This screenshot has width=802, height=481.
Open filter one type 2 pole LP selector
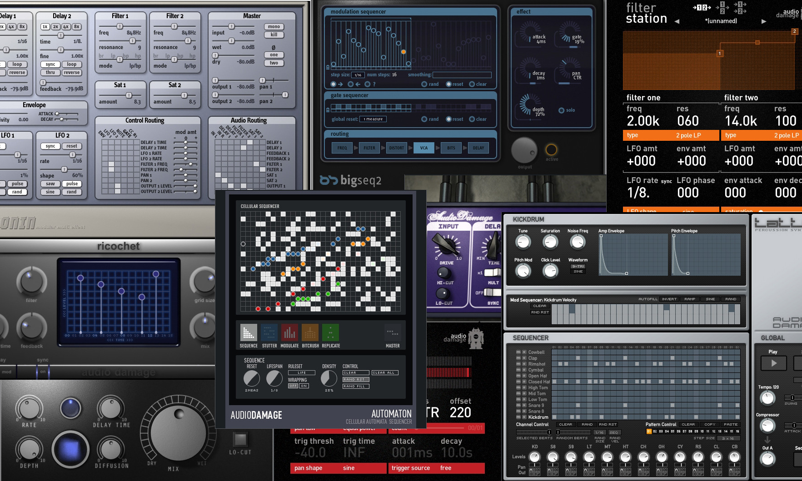671,135
